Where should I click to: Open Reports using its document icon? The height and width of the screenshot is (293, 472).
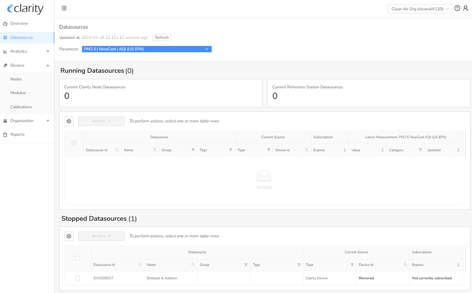click(x=5, y=134)
